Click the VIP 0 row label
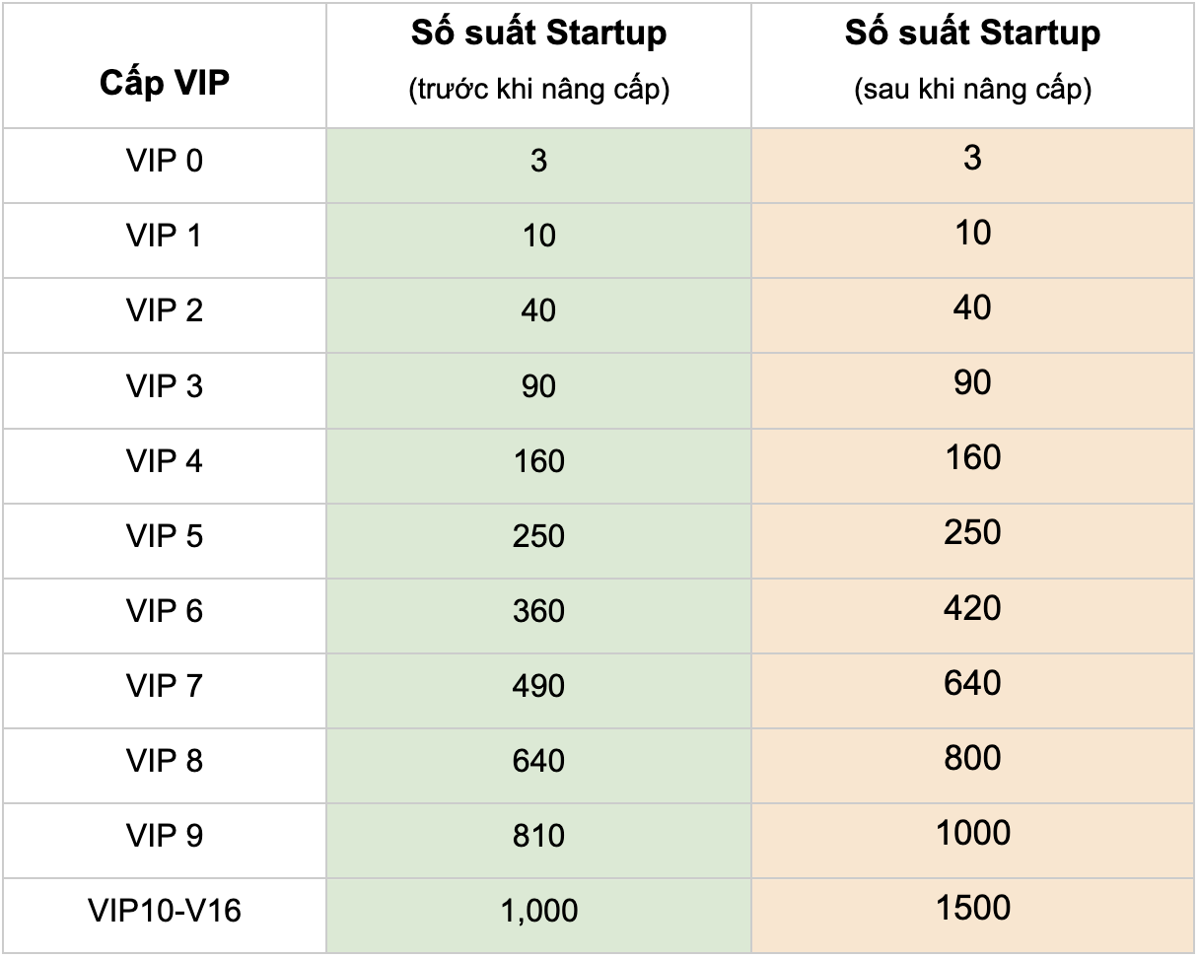Image resolution: width=1199 pixels, height=958 pixels. pos(164,161)
